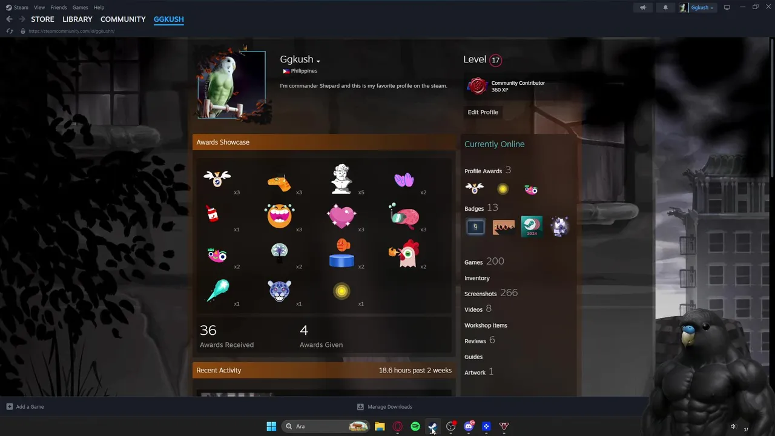The image size is (775, 436).
Task: Click the purple butterfly award icon
Action: (404, 180)
